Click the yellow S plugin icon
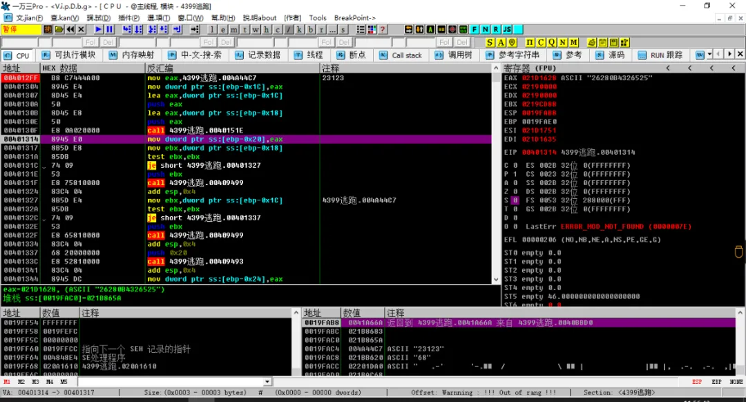Viewport: 746px width, 402px height. point(490,42)
